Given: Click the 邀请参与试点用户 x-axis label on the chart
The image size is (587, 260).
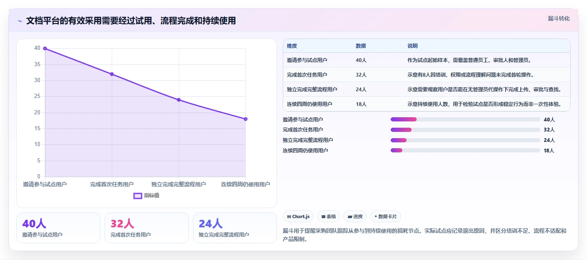Looking at the screenshot, I should (x=45, y=184).
